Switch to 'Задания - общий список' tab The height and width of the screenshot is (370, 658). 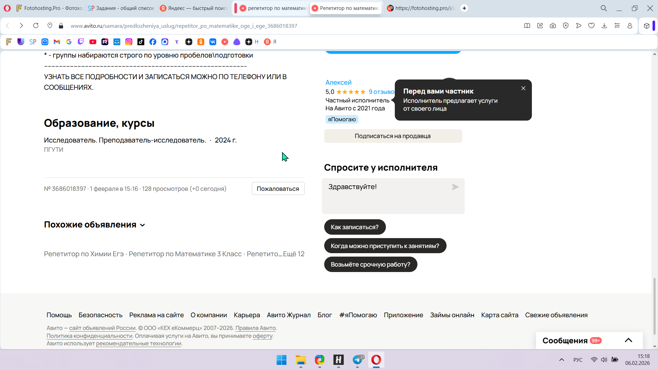(x=122, y=8)
